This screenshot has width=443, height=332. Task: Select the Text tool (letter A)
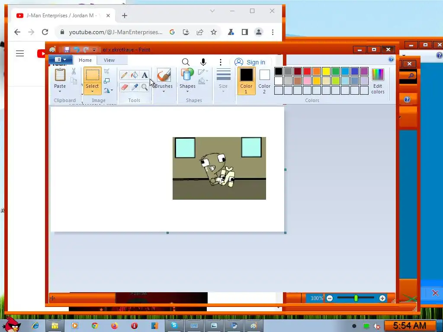(x=144, y=75)
